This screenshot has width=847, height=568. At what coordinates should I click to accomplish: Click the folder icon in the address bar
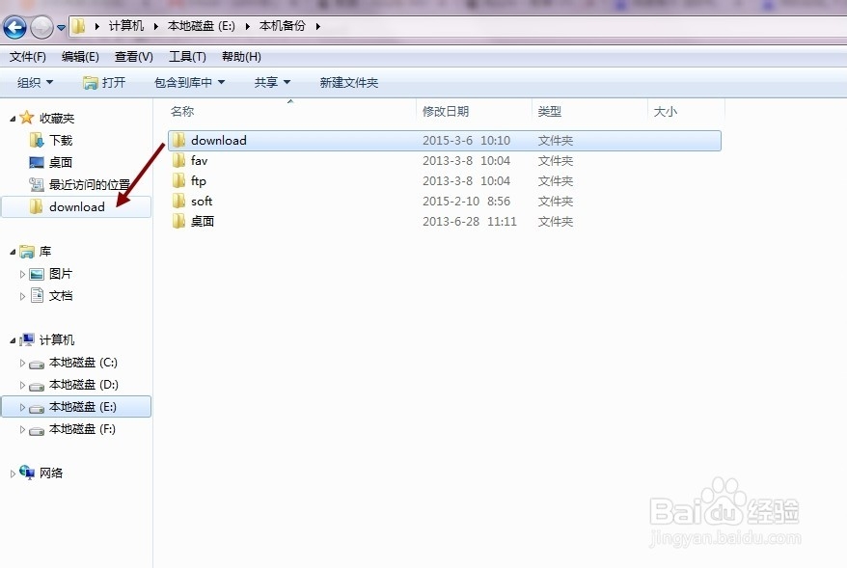(x=79, y=26)
